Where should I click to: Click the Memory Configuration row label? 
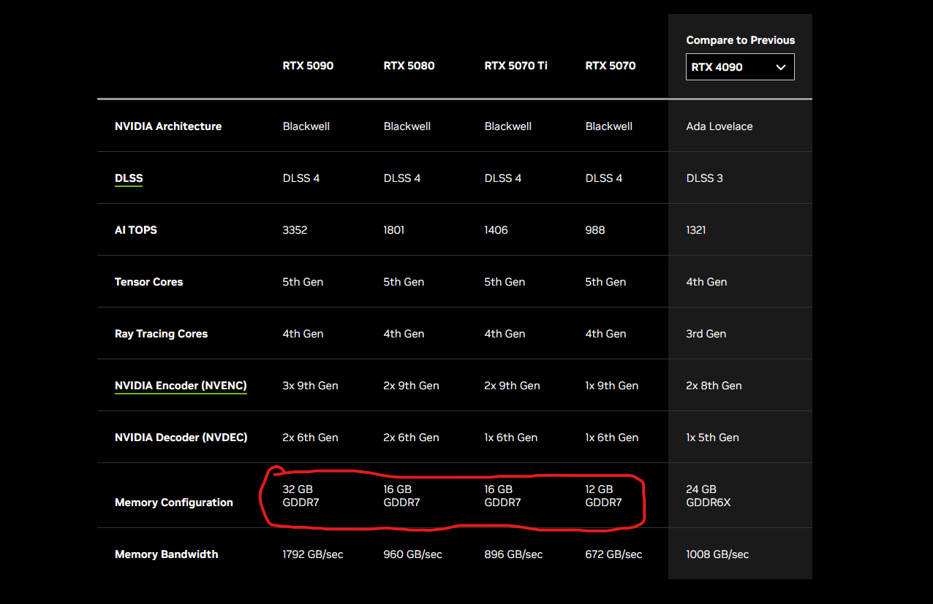coord(174,502)
